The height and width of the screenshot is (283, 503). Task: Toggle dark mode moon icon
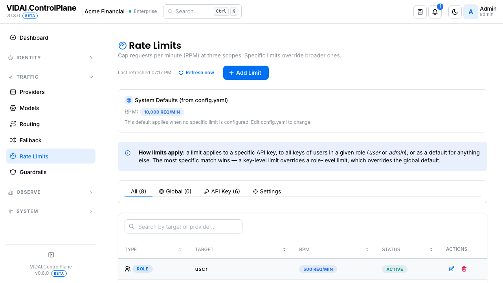click(455, 12)
